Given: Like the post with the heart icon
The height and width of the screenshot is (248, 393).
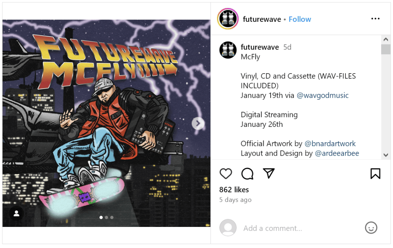Looking at the screenshot, I should pyautogui.click(x=226, y=174).
